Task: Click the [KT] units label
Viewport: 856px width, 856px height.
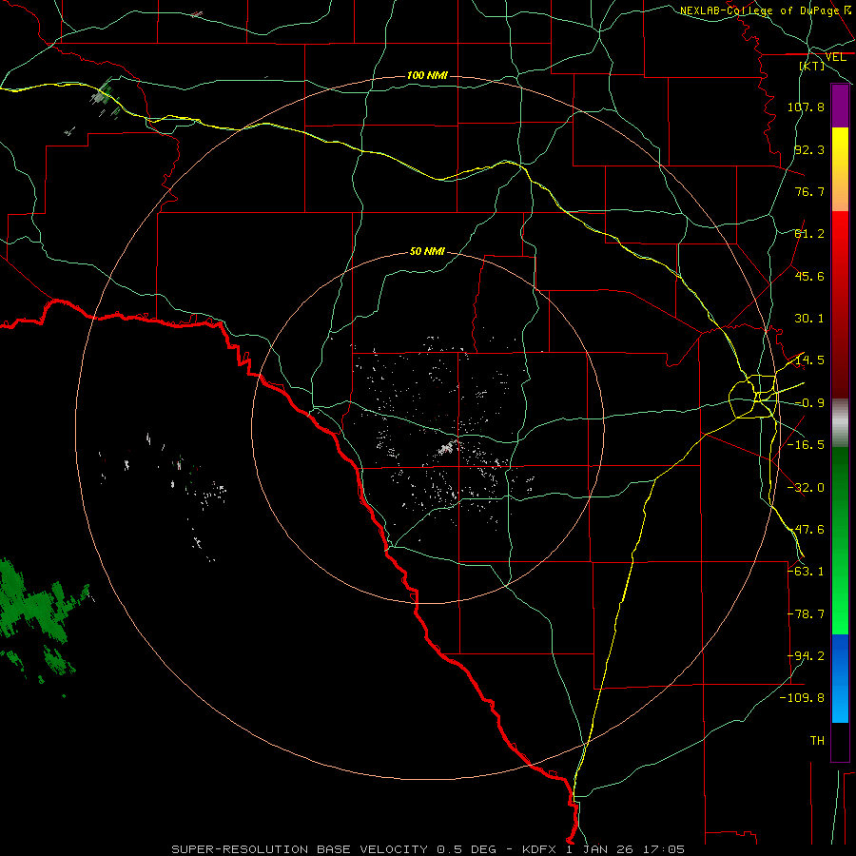Action: pyautogui.click(x=812, y=66)
